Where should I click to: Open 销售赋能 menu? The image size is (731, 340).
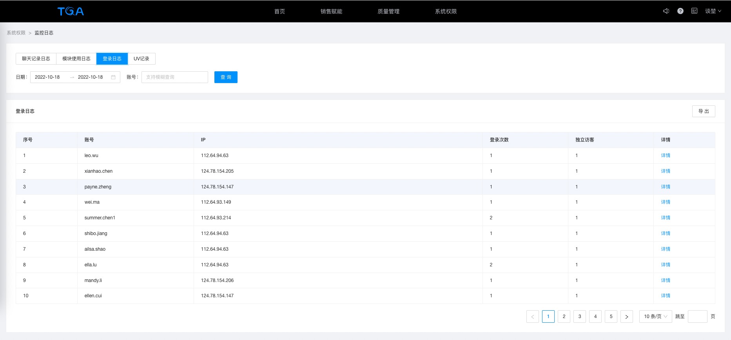click(331, 11)
